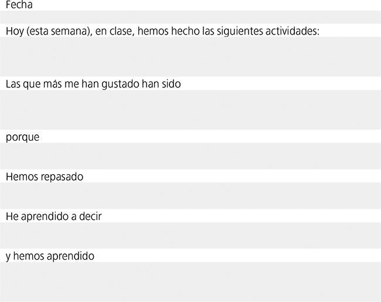The height and width of the screenshot is (302, 381).
Task: Click the 'Fecha' label
Action: click(19, 5)
